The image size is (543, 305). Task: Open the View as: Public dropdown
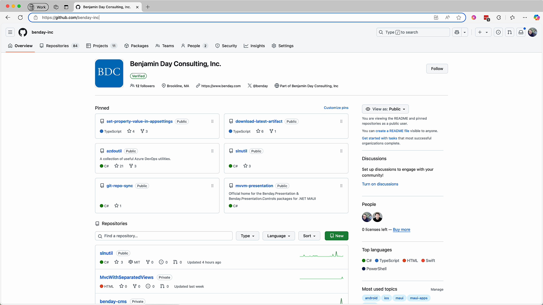(x=385, y=109)
